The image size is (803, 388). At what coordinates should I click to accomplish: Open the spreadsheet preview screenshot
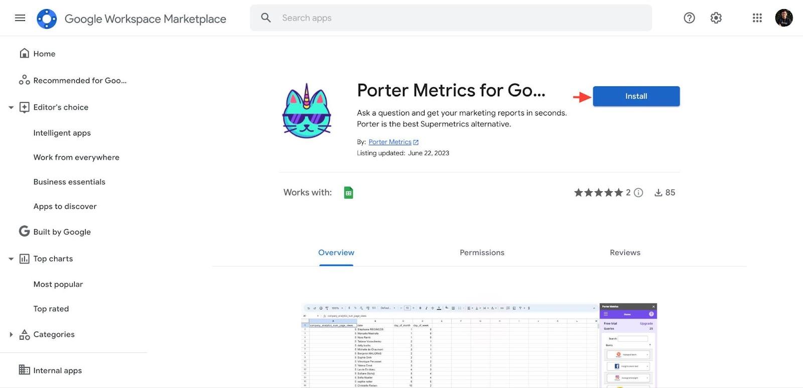(x=479, y=345)
